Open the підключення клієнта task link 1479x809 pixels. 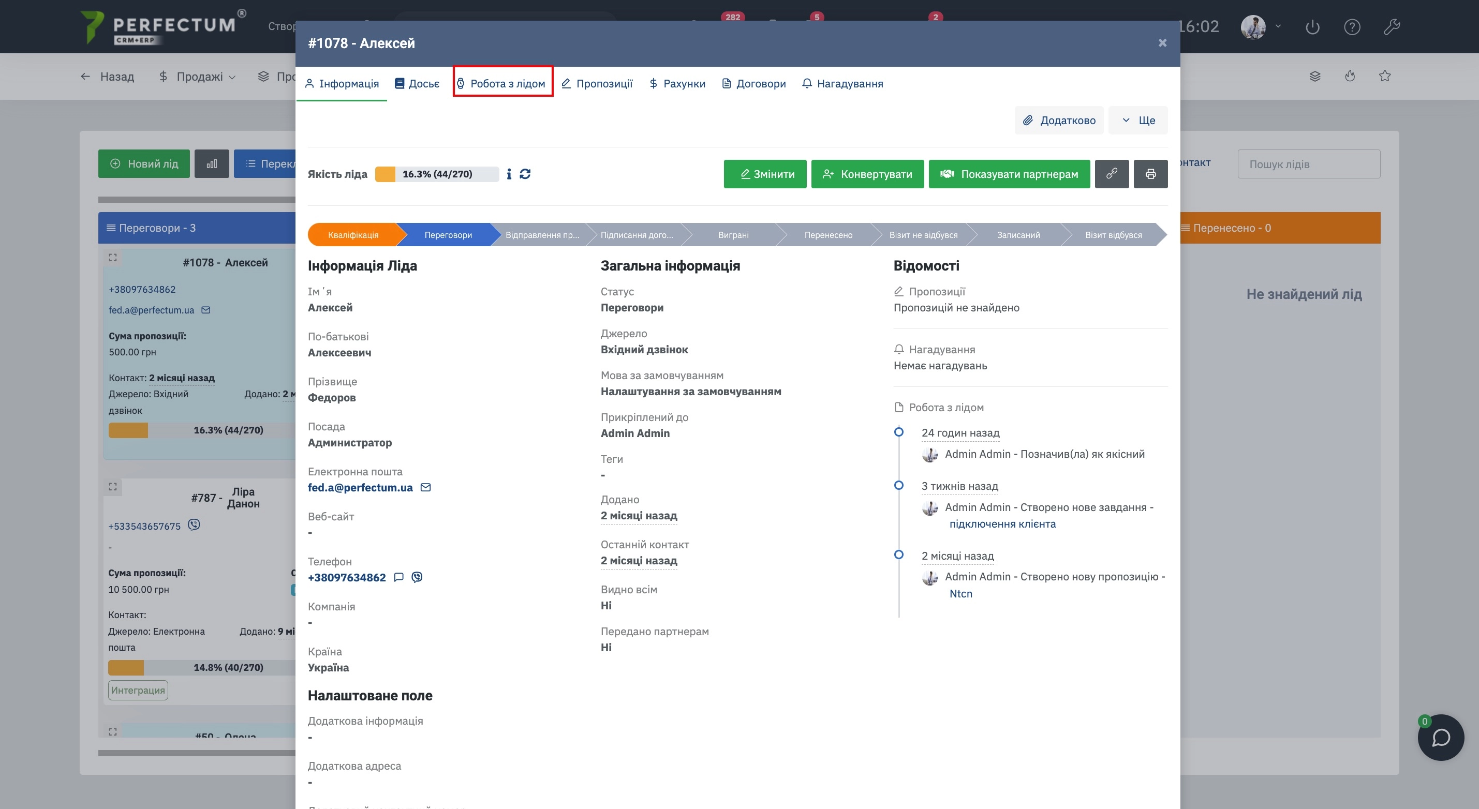pos(1002,524)
